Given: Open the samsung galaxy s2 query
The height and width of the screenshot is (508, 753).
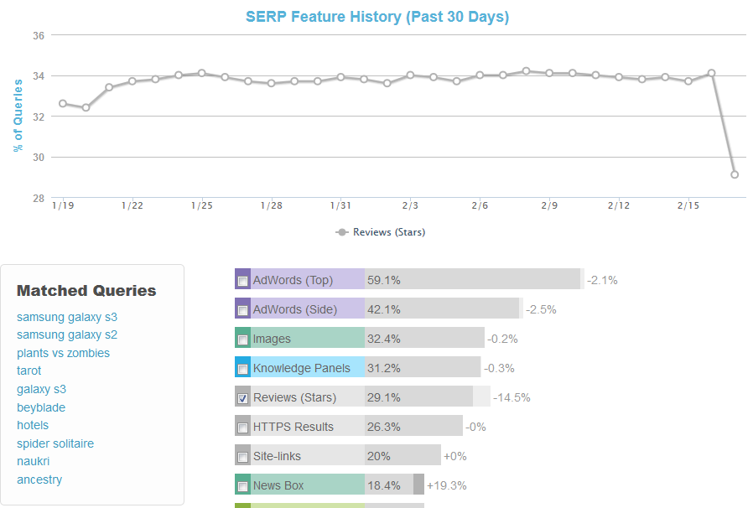Looking at the screenshot, I should (x=66, y=334).
